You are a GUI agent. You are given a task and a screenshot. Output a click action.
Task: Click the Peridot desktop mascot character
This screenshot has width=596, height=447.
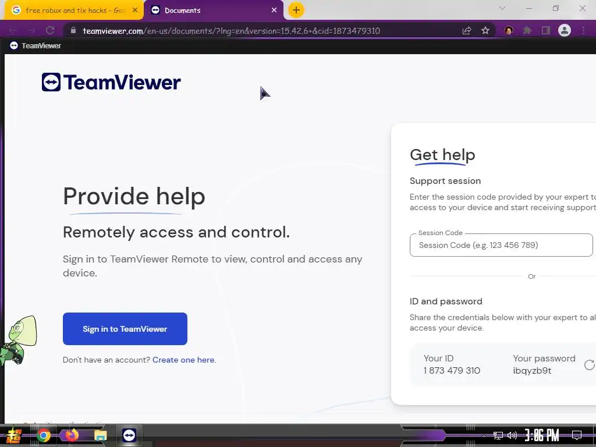coord(18,340)
